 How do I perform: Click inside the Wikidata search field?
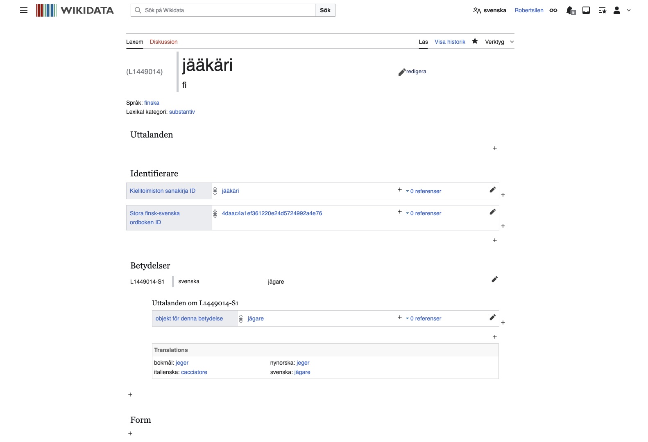pos(223,10)
